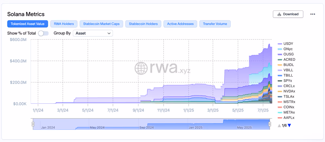The image size is (325, 142).
Task: Hide the BUIDL legend series
Action: 286,65
